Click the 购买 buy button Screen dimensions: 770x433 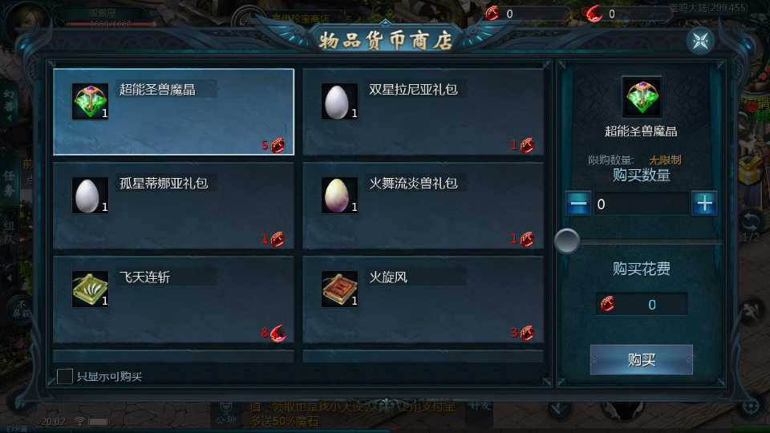click(x=642, y=360)
